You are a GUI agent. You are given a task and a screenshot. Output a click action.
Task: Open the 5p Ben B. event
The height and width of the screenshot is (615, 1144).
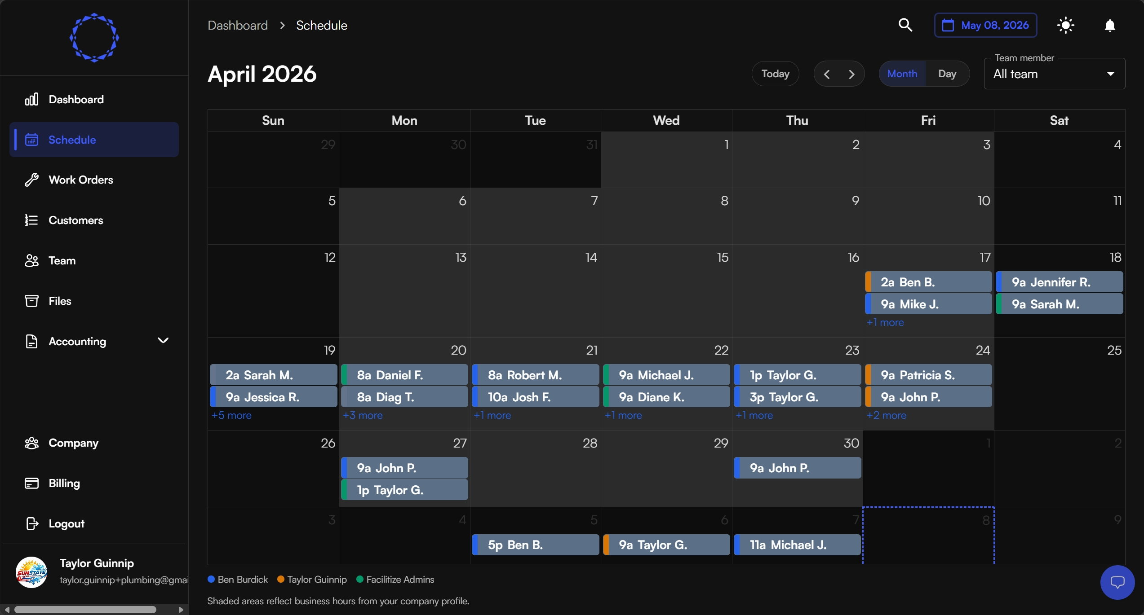536,545
